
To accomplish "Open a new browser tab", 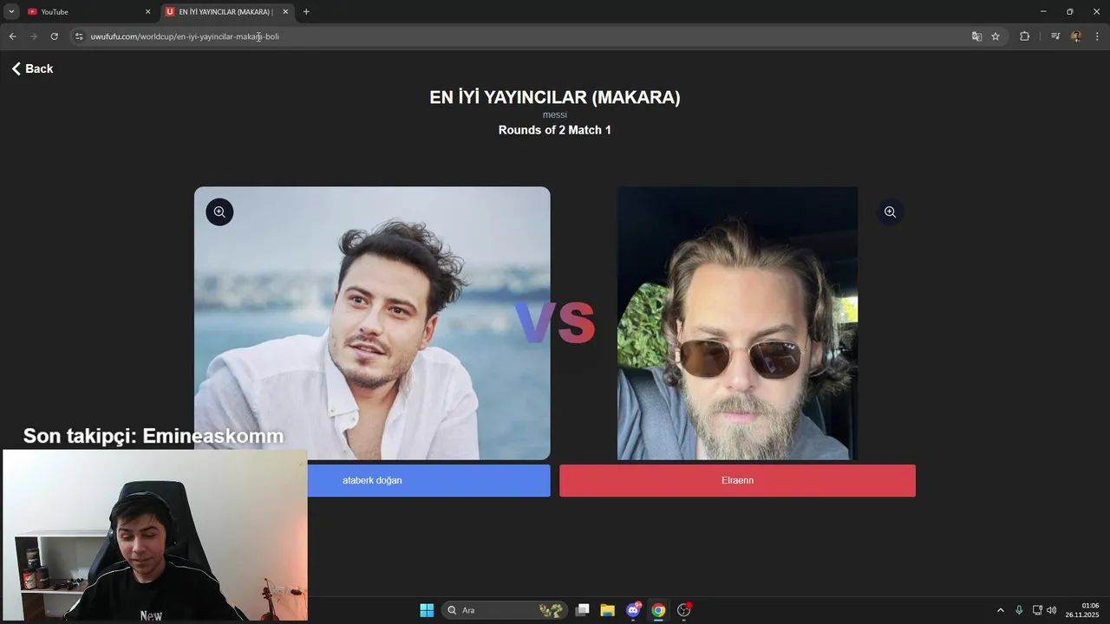I will (x=306, y=12).
